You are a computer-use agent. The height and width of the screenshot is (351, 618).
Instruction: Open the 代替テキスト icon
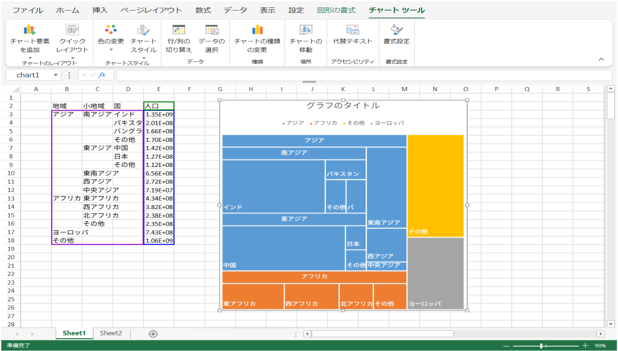[352, 30]
